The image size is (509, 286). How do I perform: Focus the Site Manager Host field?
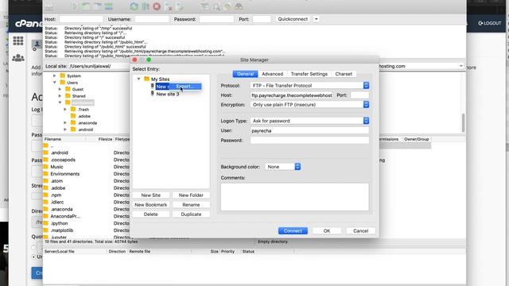pos(292,95)
